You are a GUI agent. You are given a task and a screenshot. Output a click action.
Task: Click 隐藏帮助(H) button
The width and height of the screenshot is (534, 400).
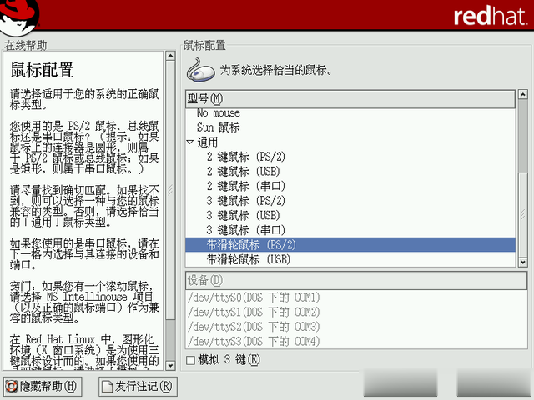pyautogui.click(x=43, y=387)
